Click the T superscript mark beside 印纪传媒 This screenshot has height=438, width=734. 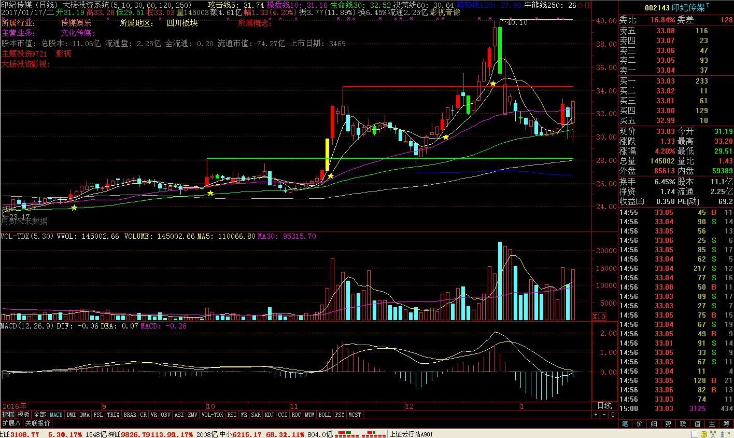point(707,5)
